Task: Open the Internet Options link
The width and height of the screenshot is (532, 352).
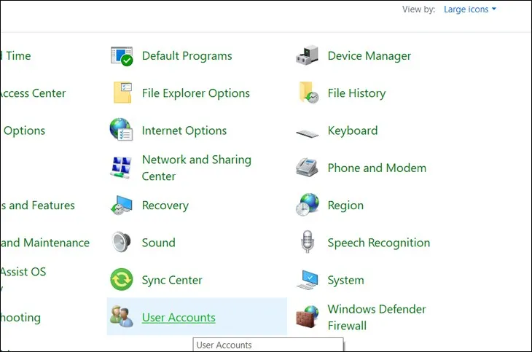Action: point(184,130)
